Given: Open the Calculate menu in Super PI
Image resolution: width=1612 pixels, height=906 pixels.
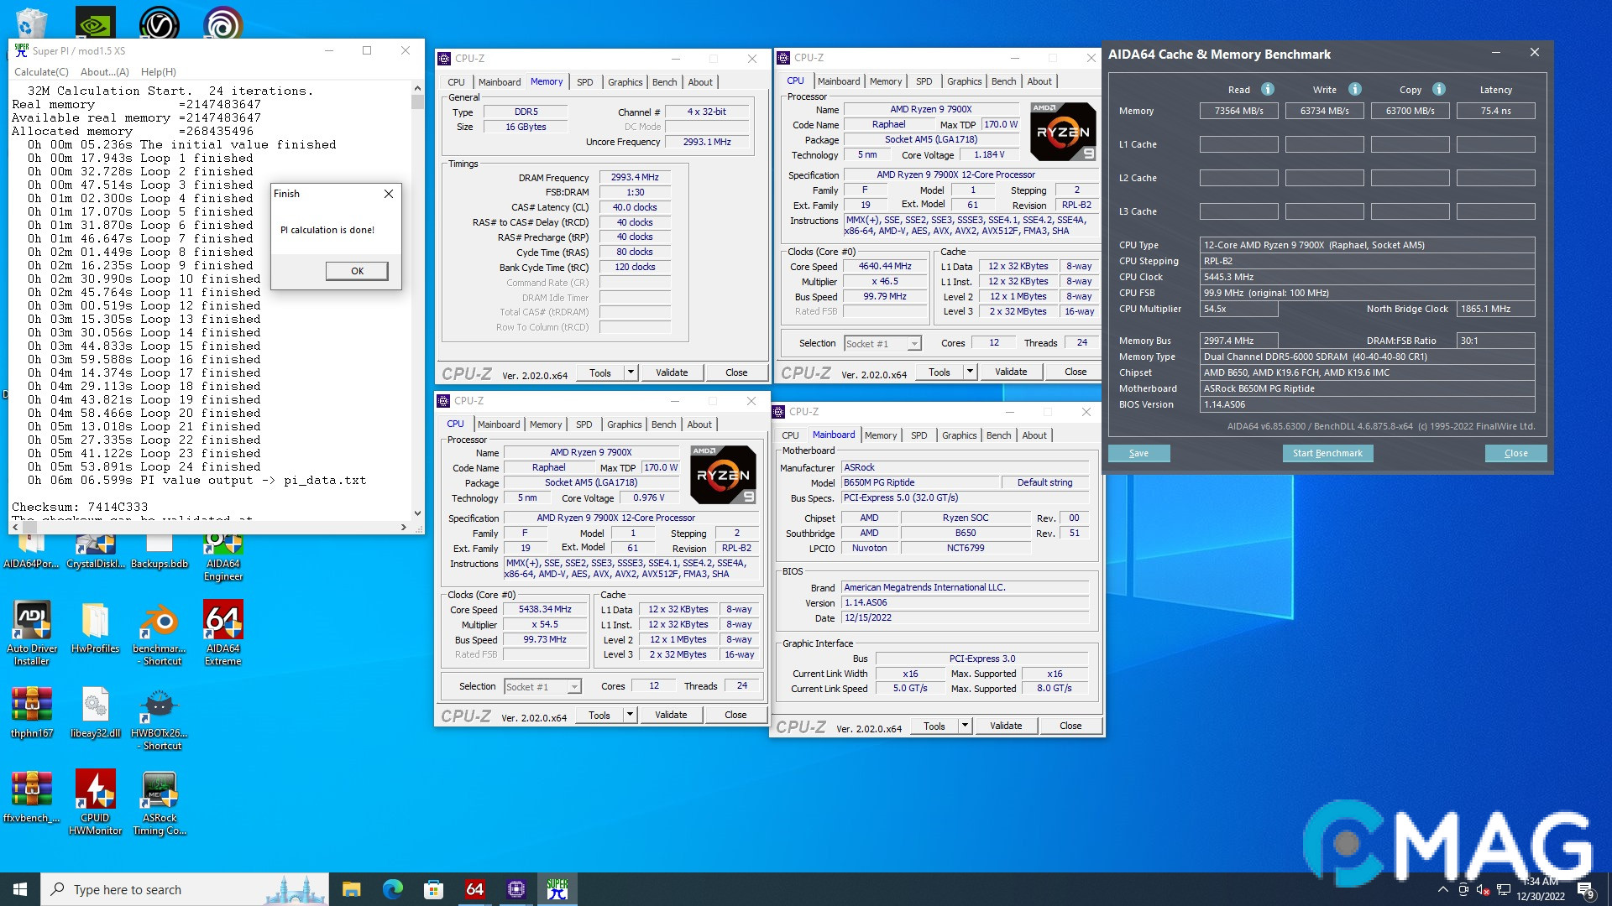Looking at the screenshot, I should [x=41, y=71].
